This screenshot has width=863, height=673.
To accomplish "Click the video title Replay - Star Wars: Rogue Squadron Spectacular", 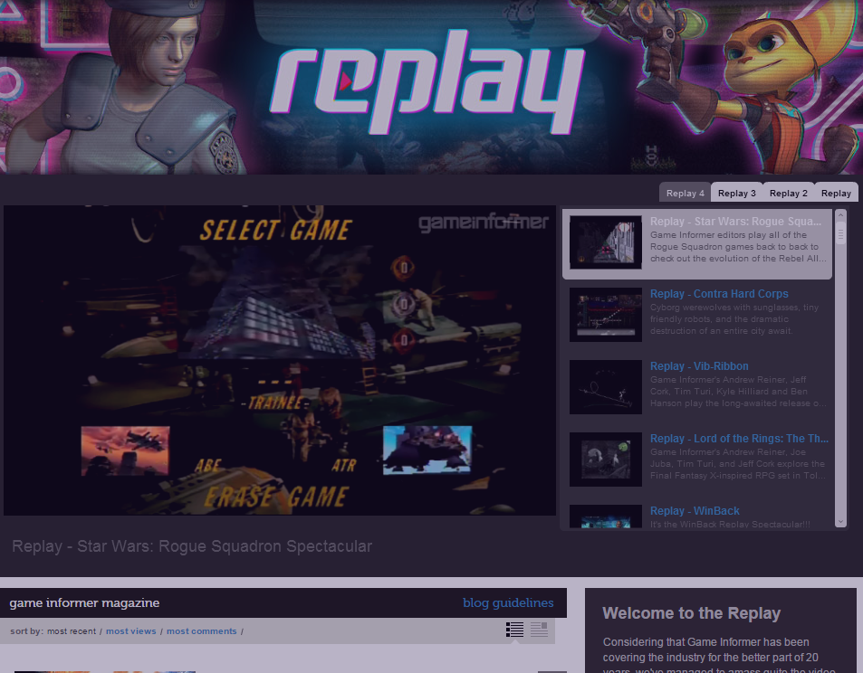I will pos(192,546).
